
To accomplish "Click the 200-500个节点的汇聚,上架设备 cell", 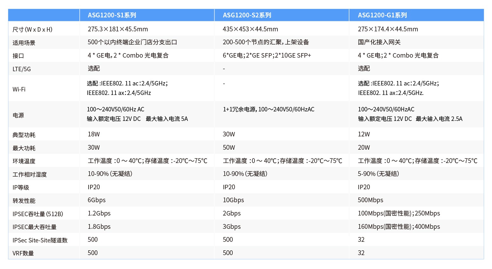I will [x=266, y=42].
